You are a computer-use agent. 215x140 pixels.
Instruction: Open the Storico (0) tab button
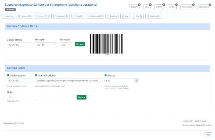(x=25, y=16)
